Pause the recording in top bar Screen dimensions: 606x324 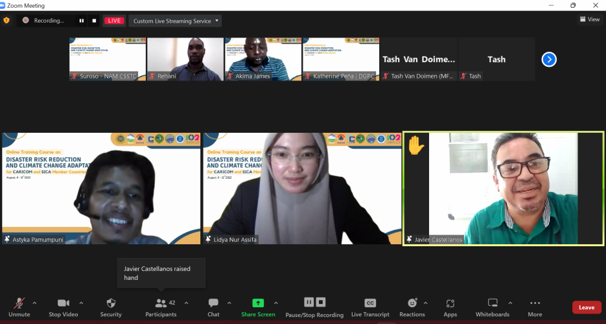[x=82, y=21]
